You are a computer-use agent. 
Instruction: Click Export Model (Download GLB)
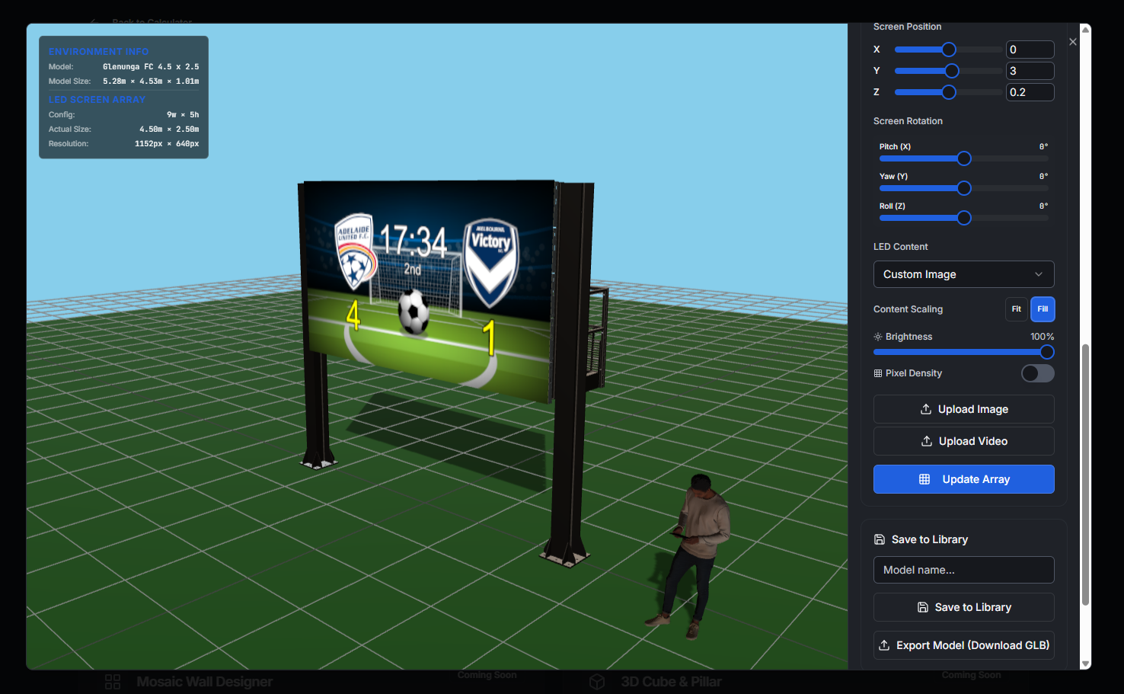[x=963, y=645]
